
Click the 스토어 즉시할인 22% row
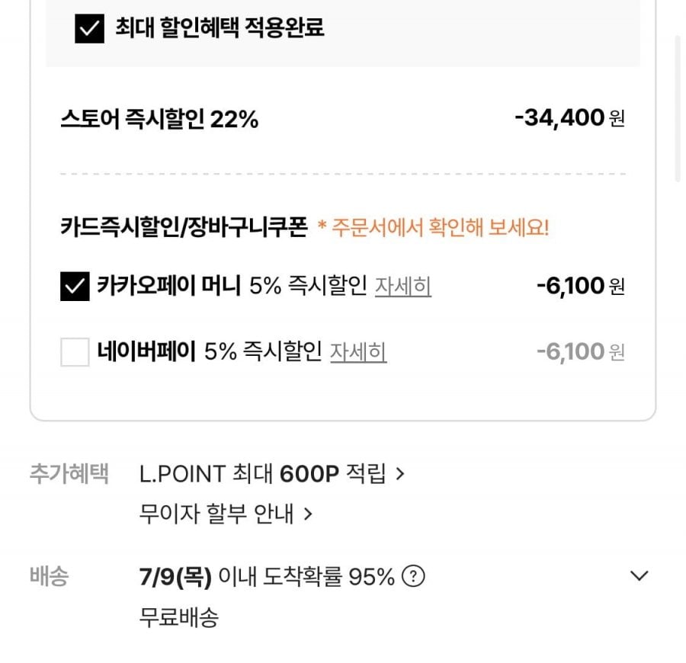point(342,118)
